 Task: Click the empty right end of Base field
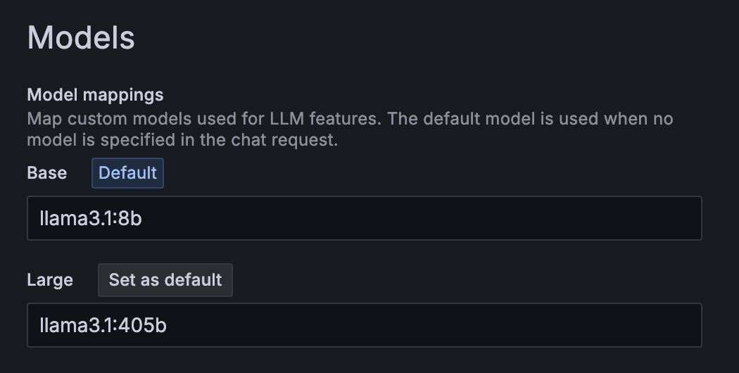point(662,218)
